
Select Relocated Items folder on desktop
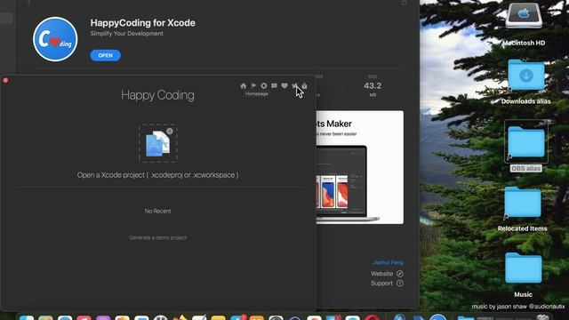click(522, 210)
